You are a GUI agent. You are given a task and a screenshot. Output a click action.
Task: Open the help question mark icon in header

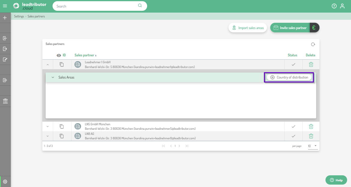[334, 6]
